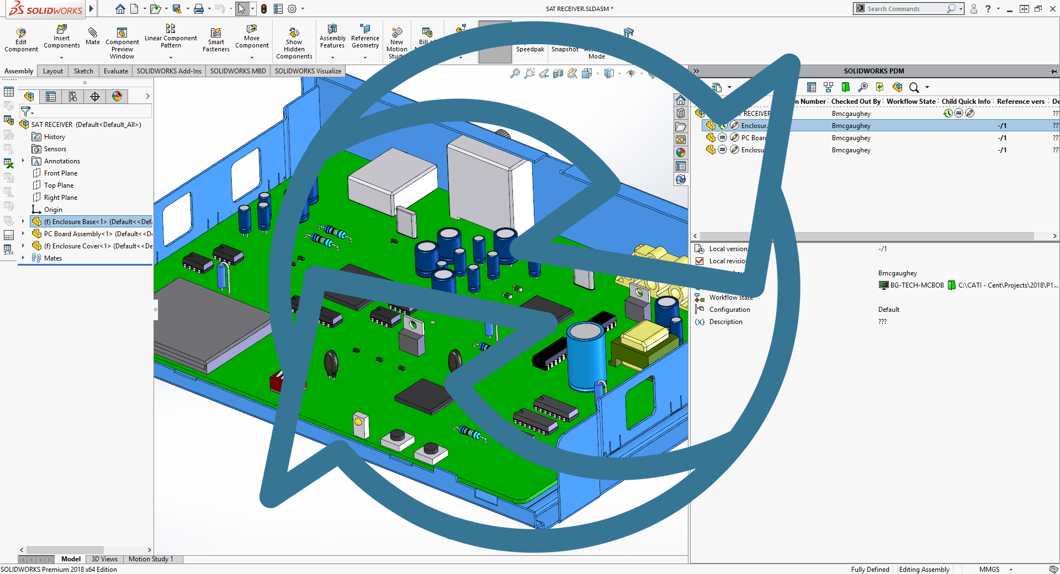Toggle the Local version checkbox in PDM panel

coord(699,248)
